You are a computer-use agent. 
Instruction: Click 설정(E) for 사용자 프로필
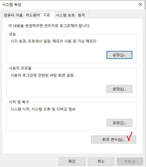pos(119,89)
